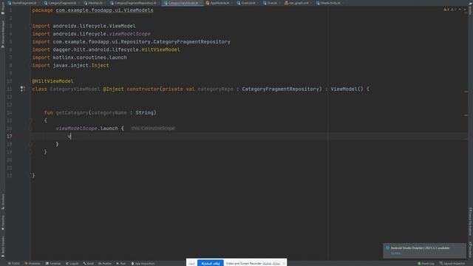Image resolution: width=473 pixels, height=266 pixels.
Task: Open the Logcat tool window
Action: coord(72,264)
